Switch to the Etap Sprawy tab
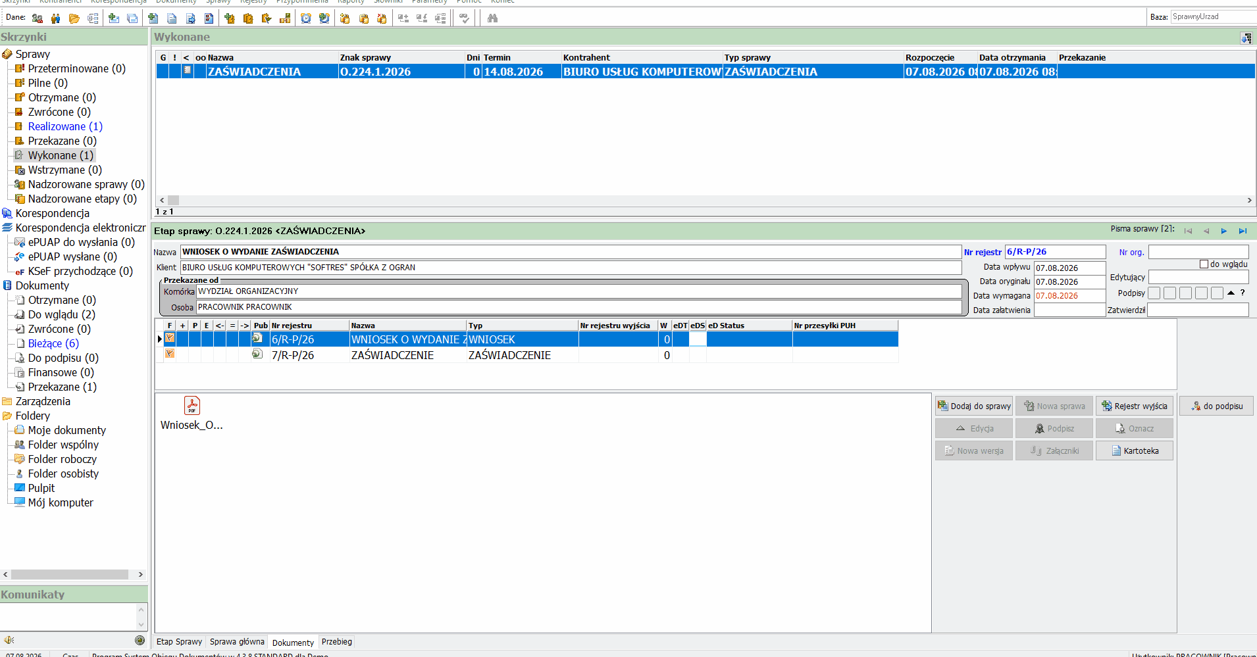This screenshot has width=1257, height=657. 179,642
